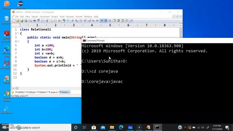Click the Font settings icon in EditPlus toolbar
This screenshot has height=131, width=233.
click(90, 21)
